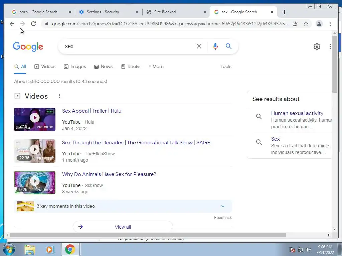Open the Chrome three-dot menu
The height and width of the screenshot is (256, 342).
330,24
